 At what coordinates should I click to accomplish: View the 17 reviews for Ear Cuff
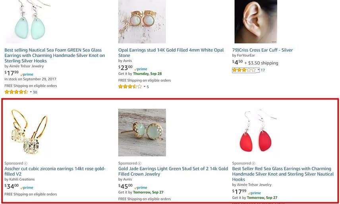[x=263, y=70]
